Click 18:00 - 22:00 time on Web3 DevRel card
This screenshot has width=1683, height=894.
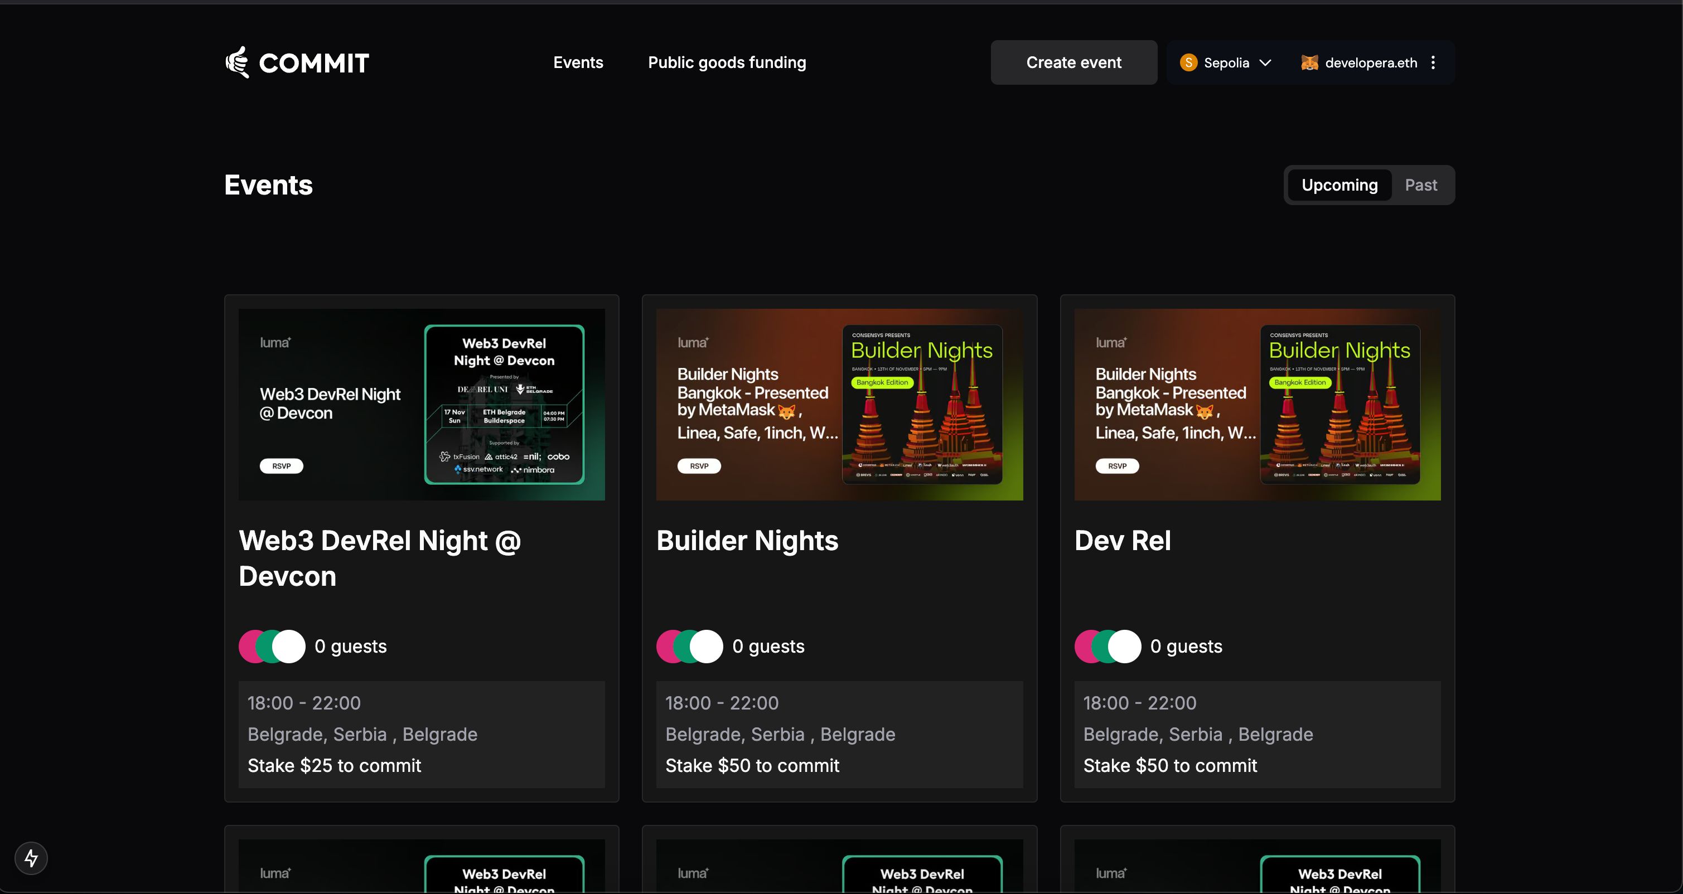pos(304,703)
